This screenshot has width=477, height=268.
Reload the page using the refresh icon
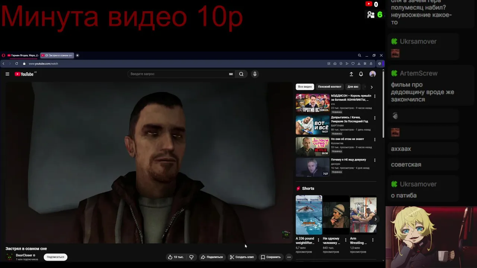(16, 64)
